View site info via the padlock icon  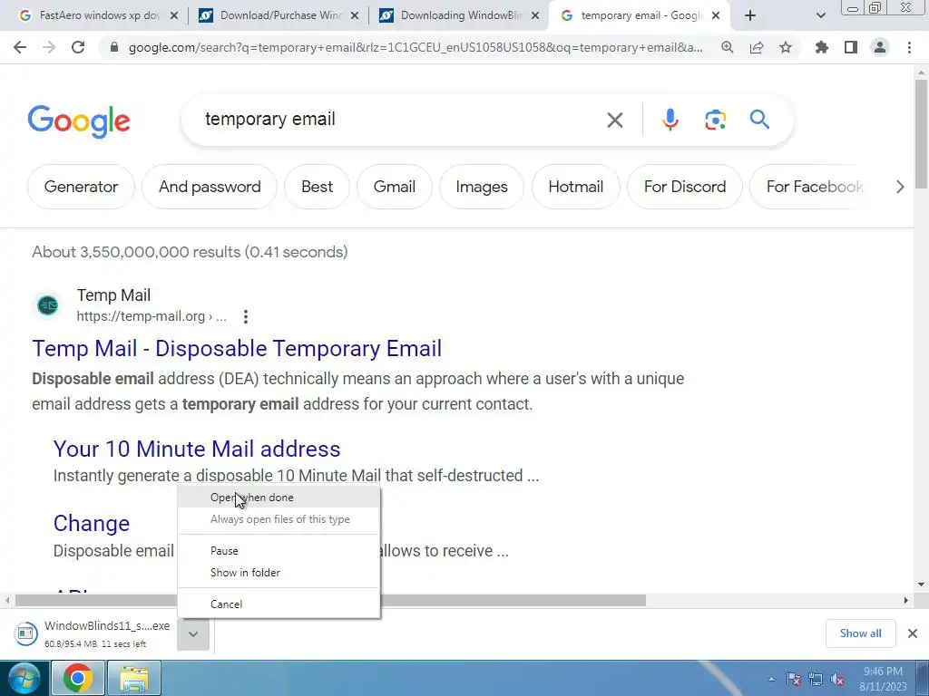113,48
